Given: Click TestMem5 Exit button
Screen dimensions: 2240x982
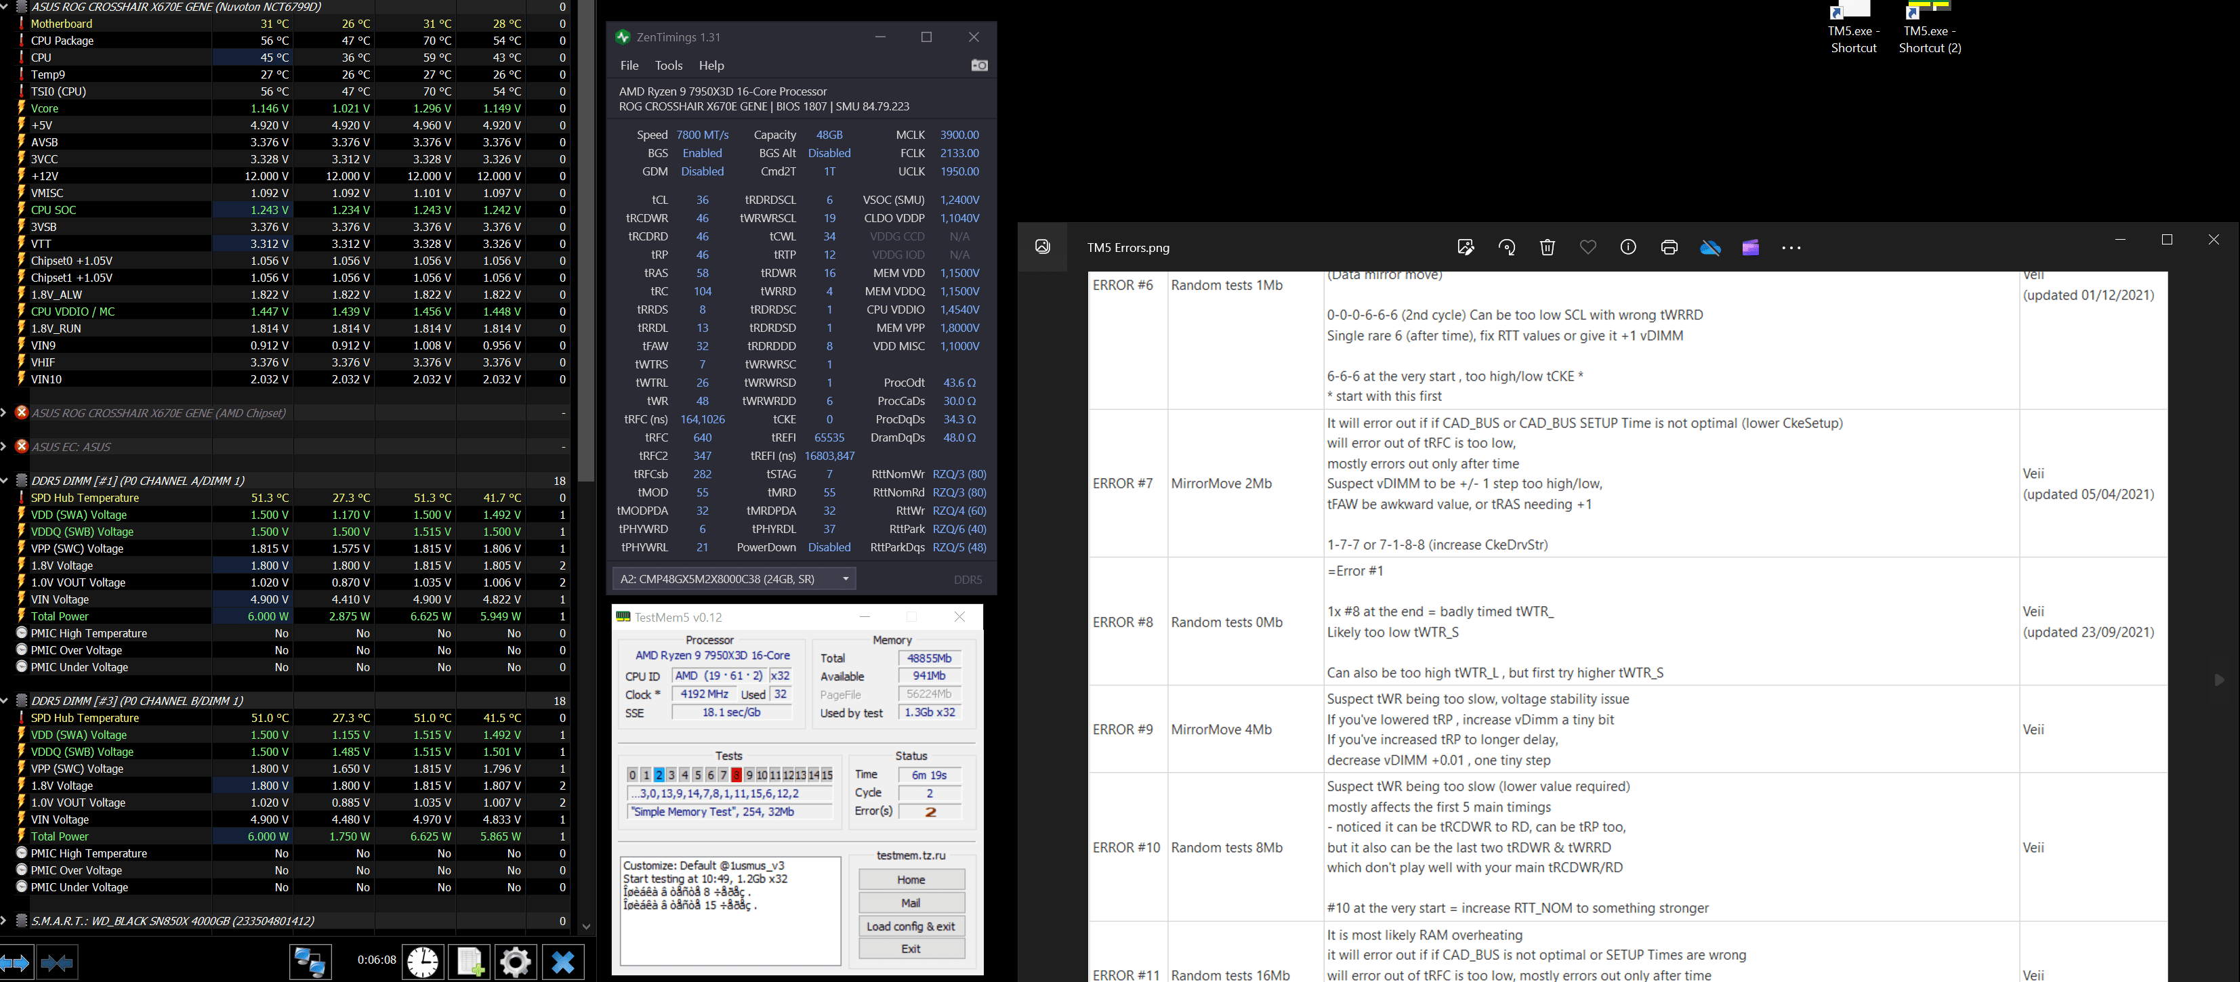Looking at the screenshot, I should pyautogui.click(x=911, y=949).
